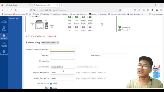List all tabs dropdown arrow
Image resolution: width=164 pixels, height=92 pixels.
tap(140, 5)
